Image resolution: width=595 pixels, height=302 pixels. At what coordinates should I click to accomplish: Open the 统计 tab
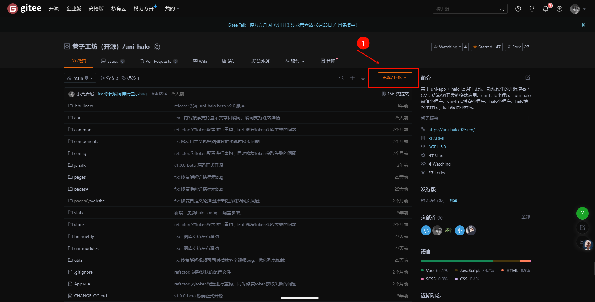coord(229,61)
